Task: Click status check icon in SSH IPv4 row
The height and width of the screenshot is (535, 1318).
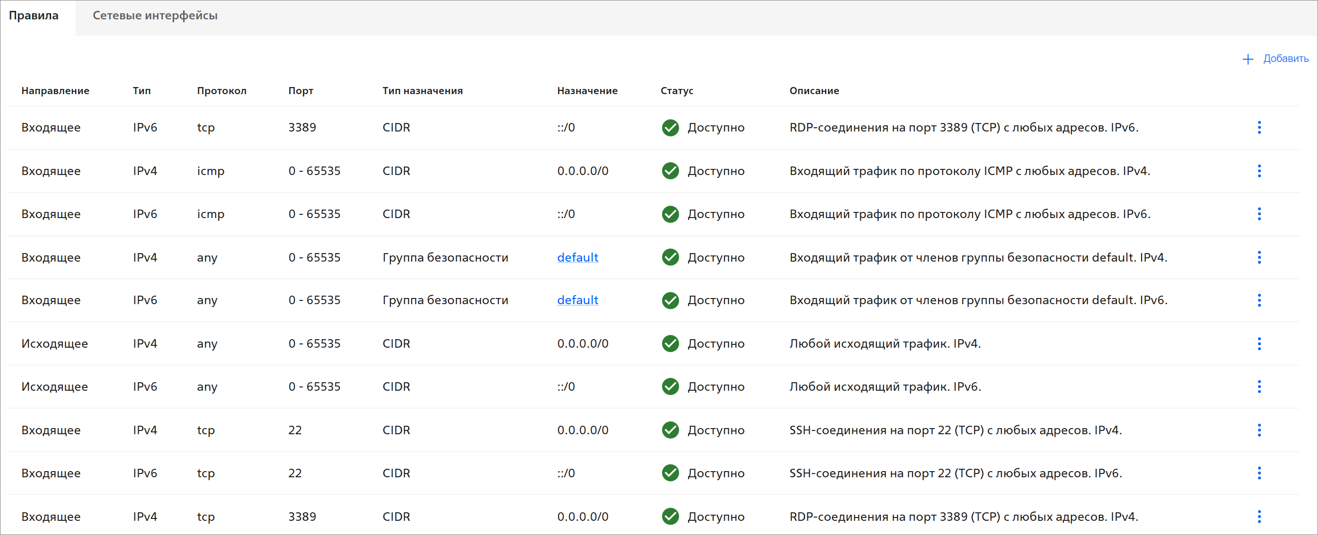Action: 670,430
